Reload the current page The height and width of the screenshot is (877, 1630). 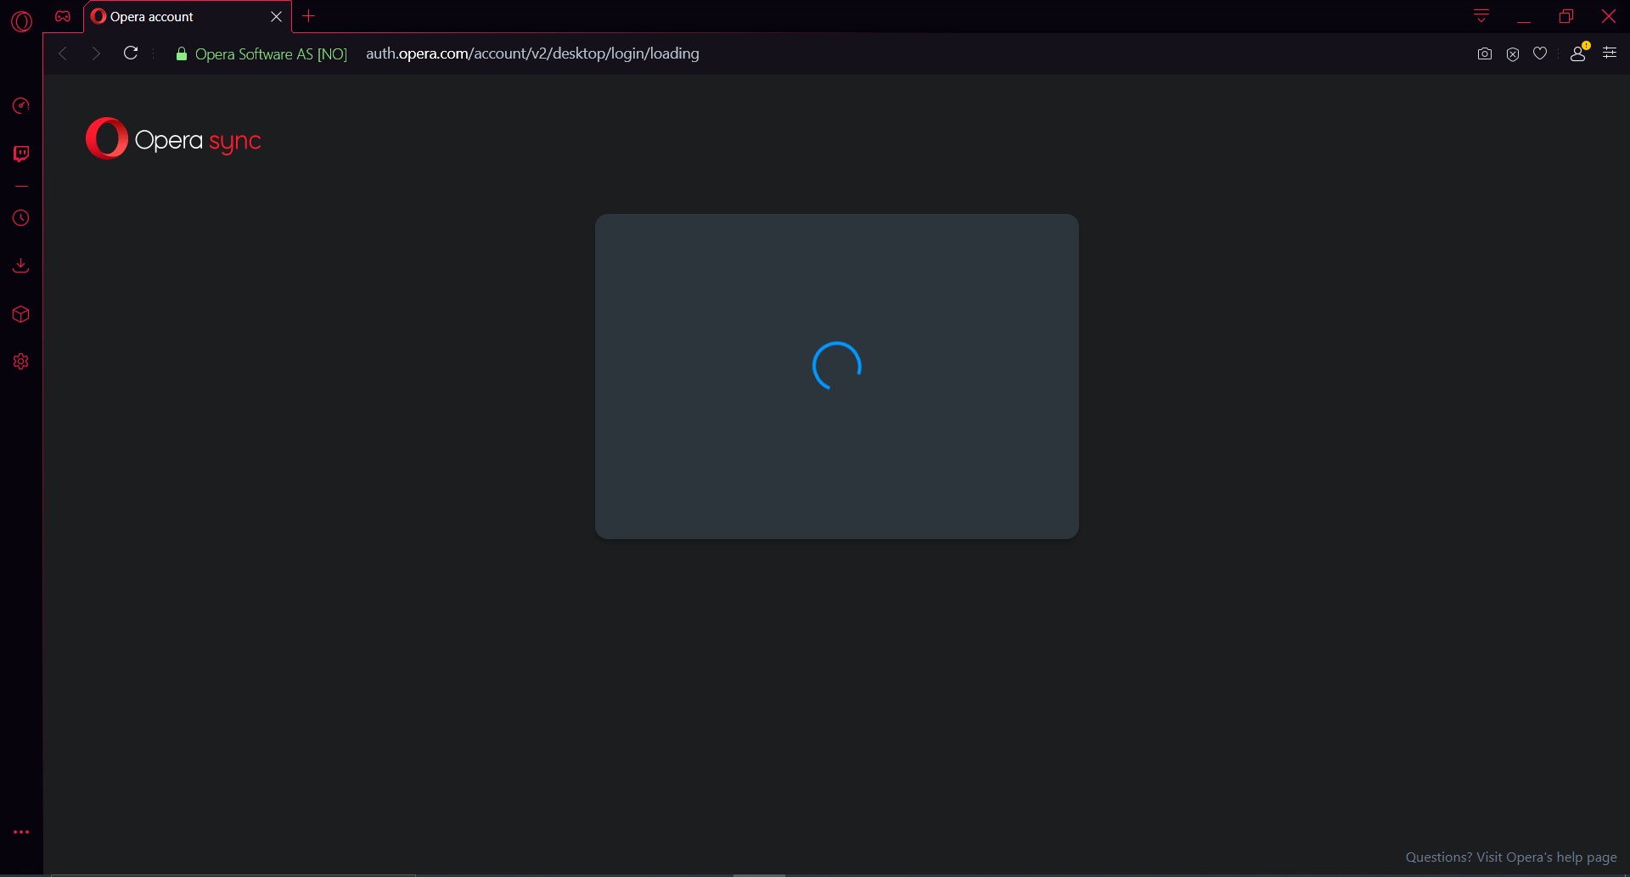pos(131,53)
